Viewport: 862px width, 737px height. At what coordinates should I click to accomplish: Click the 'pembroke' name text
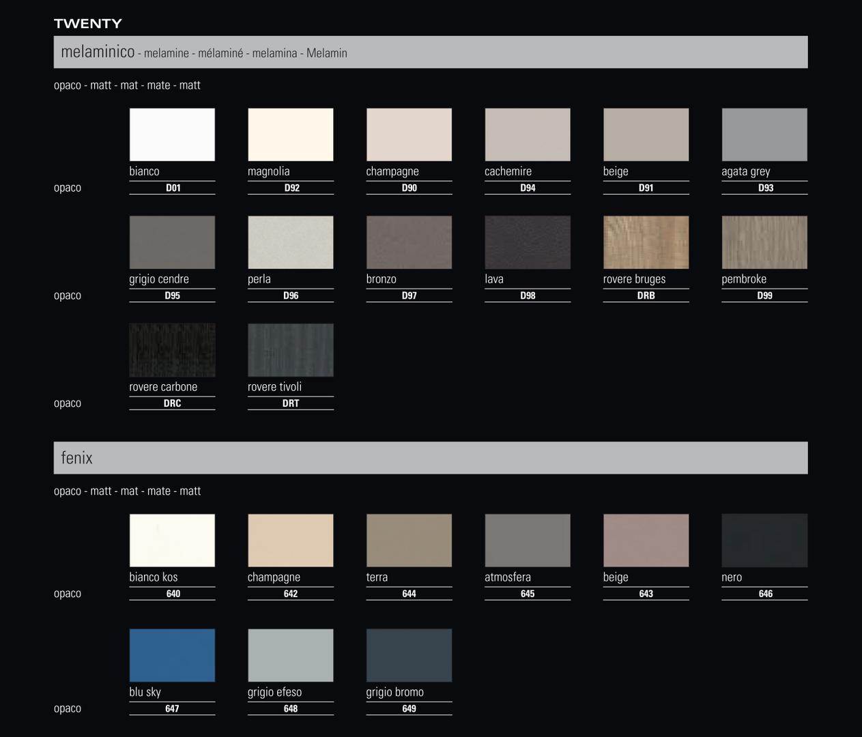tap(744, 279)
